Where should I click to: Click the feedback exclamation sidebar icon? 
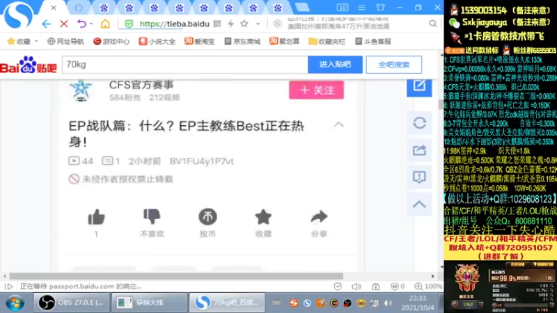[x=419, y=177]
